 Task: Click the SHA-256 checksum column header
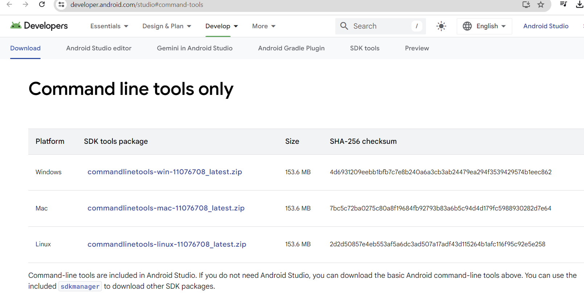(363, 141)
